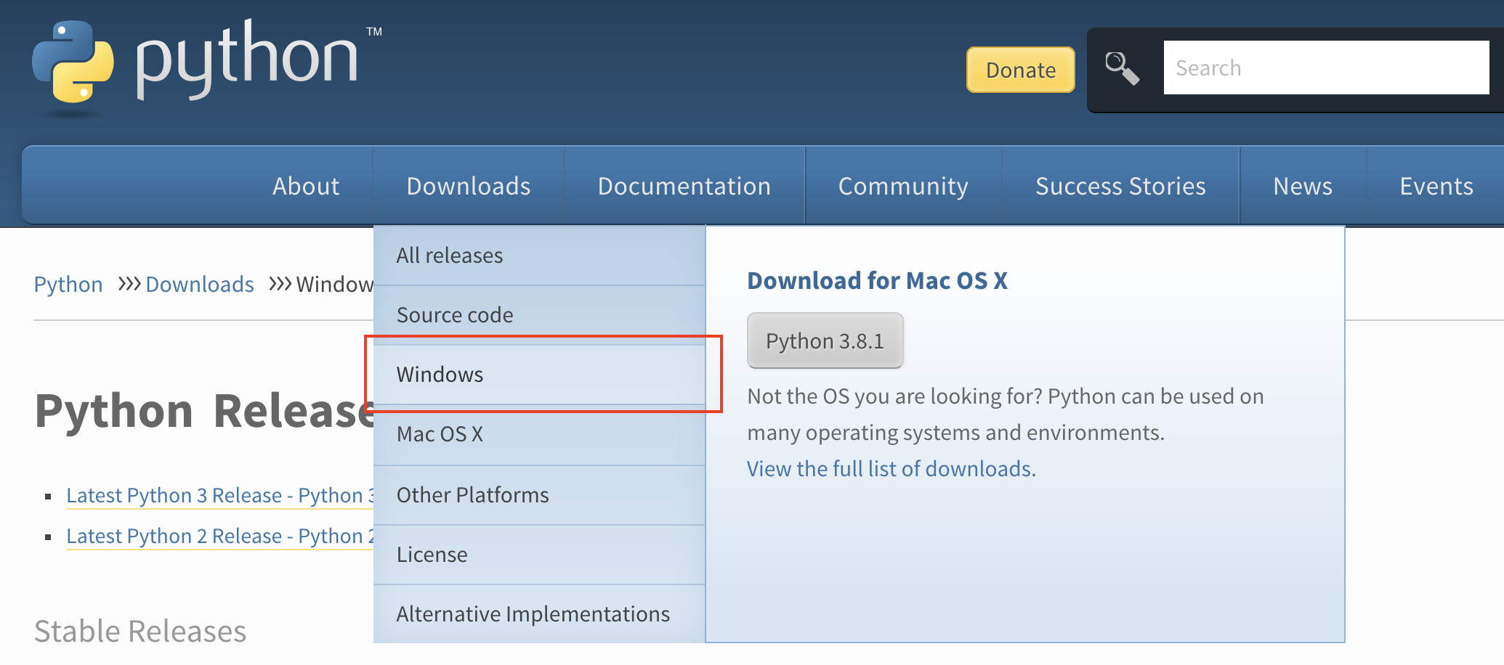
Task: Download Python 3.8.1 for Mac OS X
Action: pos(825,341)
